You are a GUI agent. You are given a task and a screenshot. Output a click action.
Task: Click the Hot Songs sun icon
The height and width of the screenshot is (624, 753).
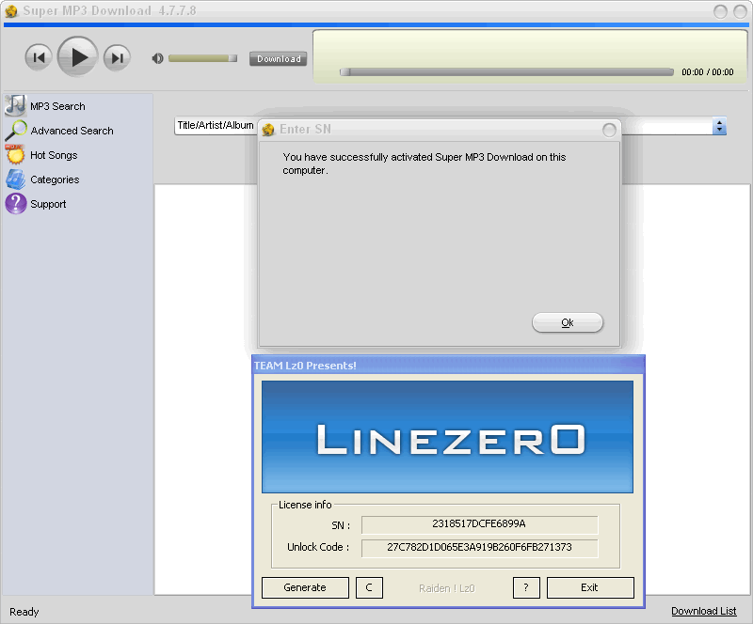pyautogui.click(x=15, y=154)
